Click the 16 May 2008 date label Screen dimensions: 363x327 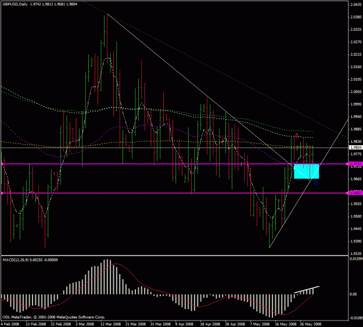(x=286, y=324)
